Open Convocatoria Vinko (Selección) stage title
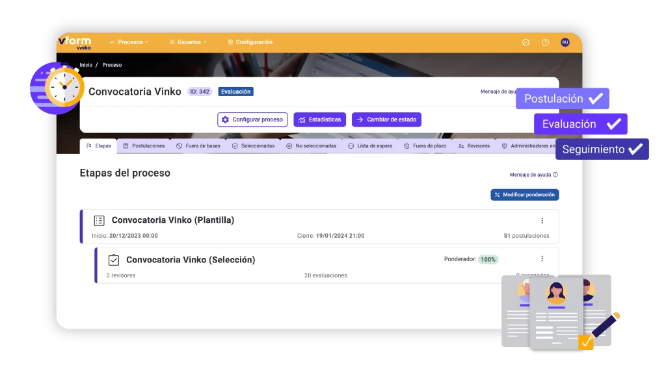 point(191,260)
